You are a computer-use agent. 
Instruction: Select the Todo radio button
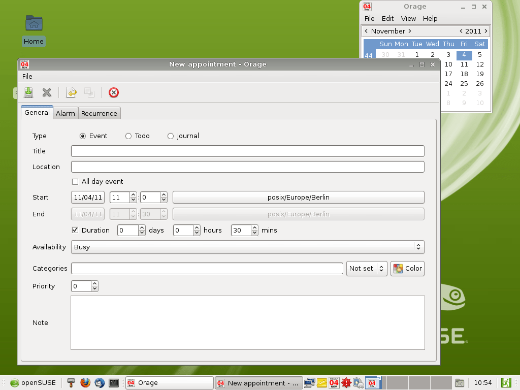tap(128, 136)
